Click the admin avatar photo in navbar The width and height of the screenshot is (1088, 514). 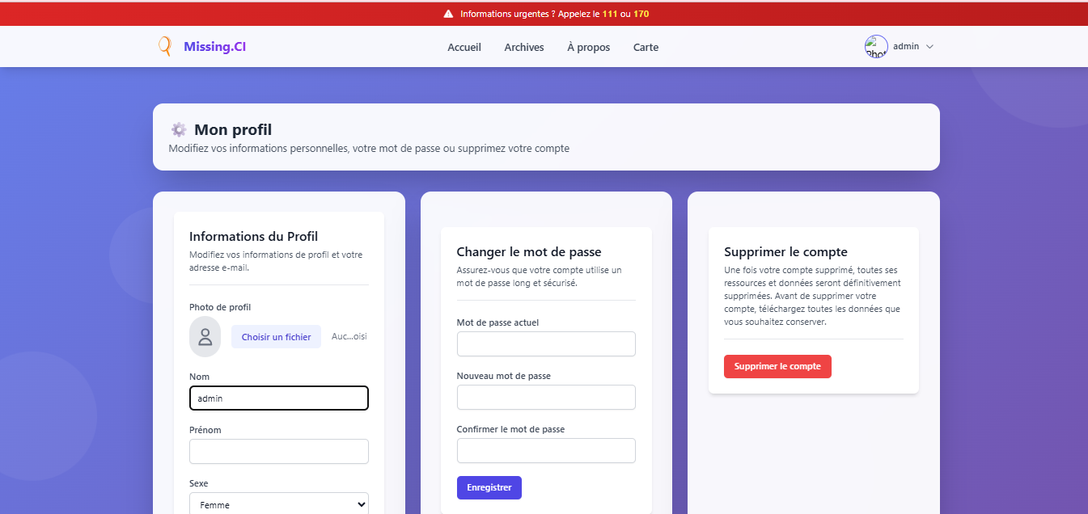pos(876,47)
